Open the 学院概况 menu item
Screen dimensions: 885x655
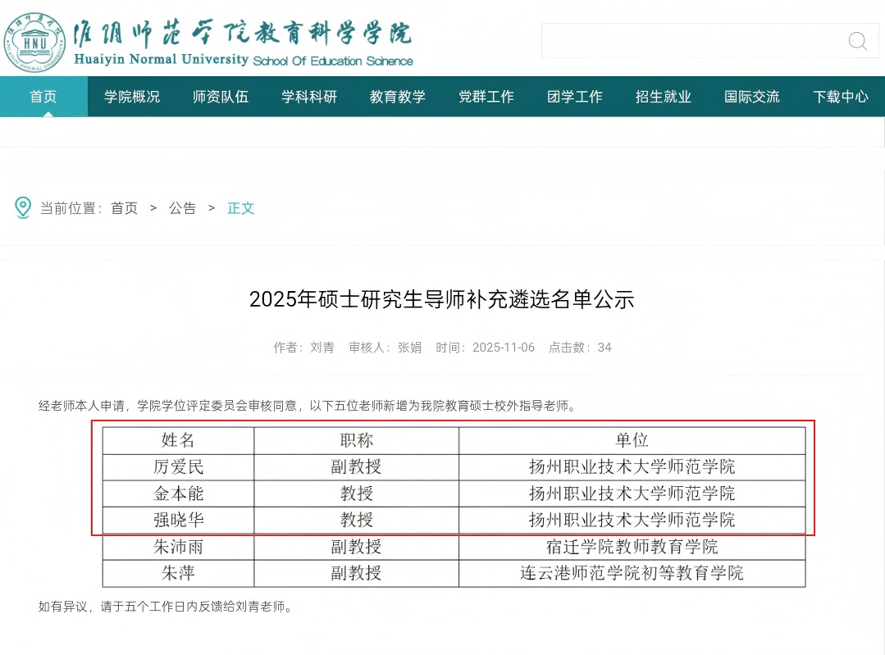point(132,97)
